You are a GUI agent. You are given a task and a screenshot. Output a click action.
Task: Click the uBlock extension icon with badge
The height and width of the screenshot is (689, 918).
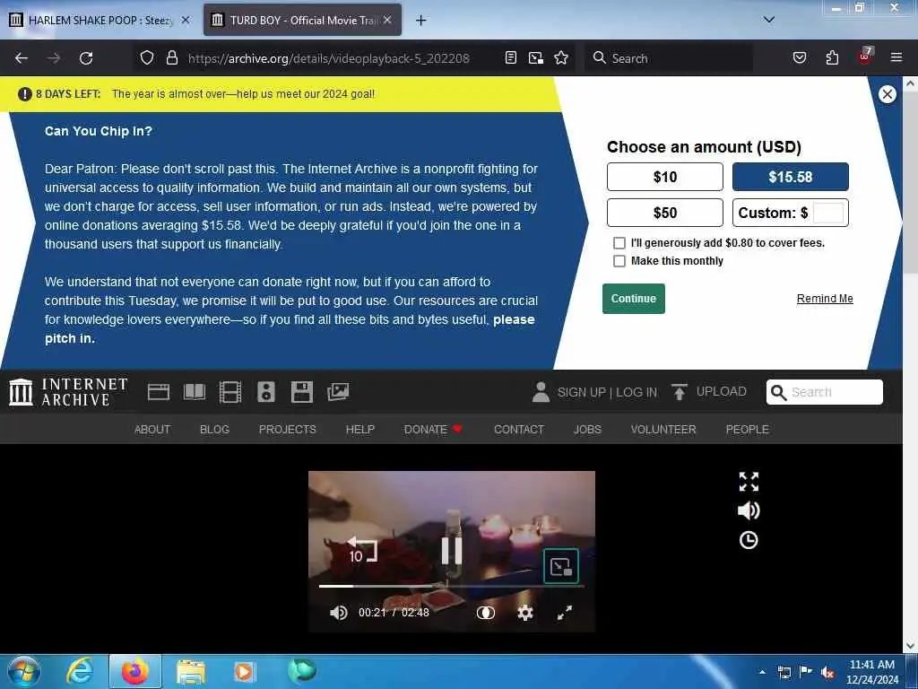point(865,57)
